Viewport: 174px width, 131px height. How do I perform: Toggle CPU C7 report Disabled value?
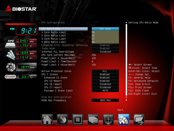pos(105,87)
